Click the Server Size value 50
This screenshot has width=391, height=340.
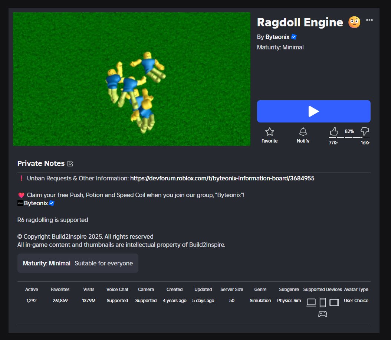click(231, 301)
